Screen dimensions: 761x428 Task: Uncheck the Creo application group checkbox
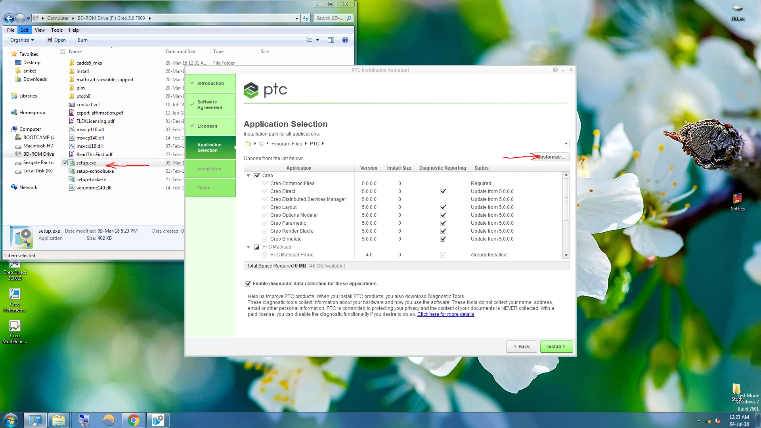point(257,176)
